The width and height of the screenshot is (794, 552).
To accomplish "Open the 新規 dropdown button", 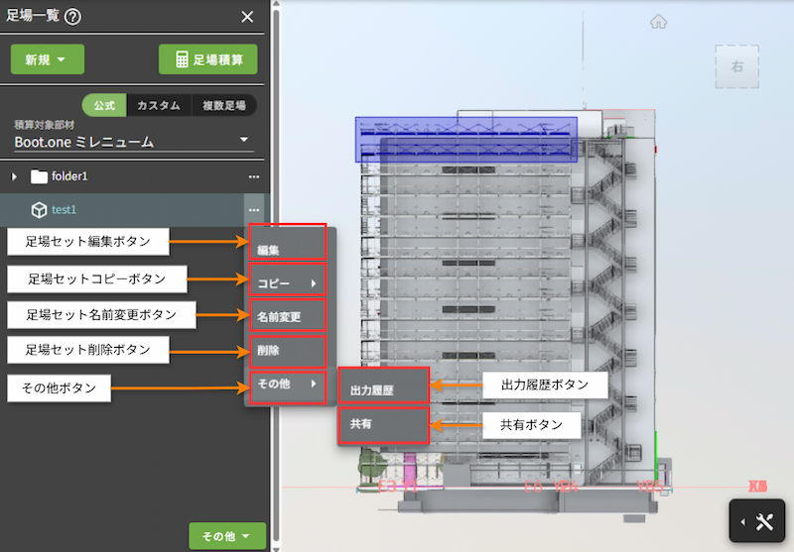I will (x=47, y=59).
